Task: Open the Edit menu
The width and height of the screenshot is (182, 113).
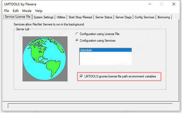Action: (x=15, y=11)
